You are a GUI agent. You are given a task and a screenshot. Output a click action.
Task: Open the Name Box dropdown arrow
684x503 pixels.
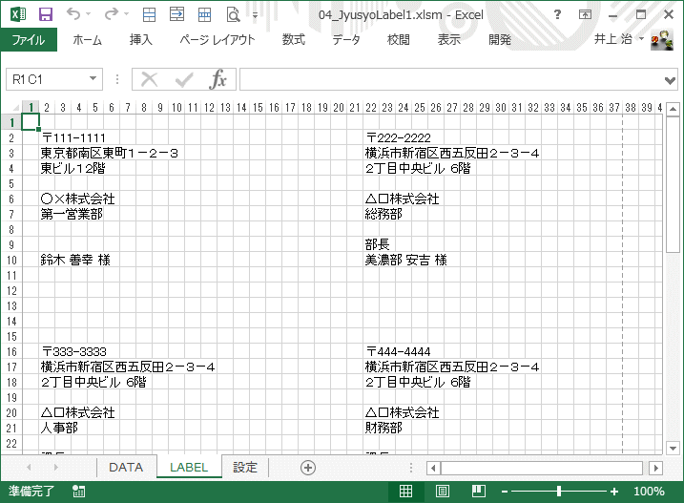click(93, 78)
